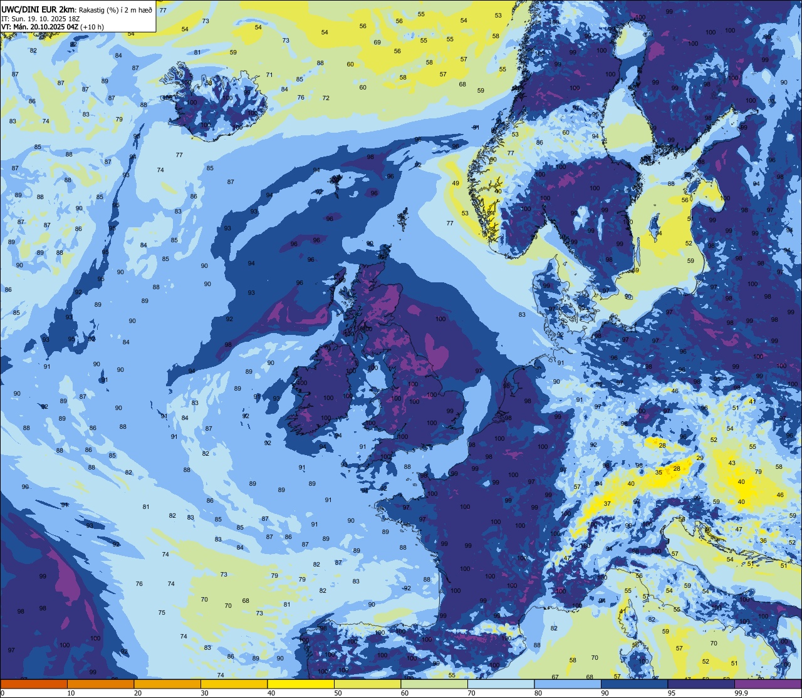Click the 80–90 blue legend swatch
The width and height of the screenshot is (802, 698).
coord(568,684)
